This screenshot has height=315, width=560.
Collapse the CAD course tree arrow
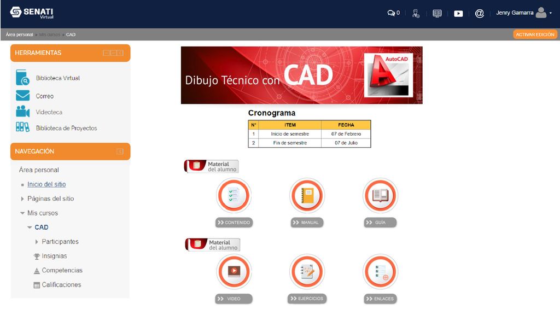tap(30, 227)
